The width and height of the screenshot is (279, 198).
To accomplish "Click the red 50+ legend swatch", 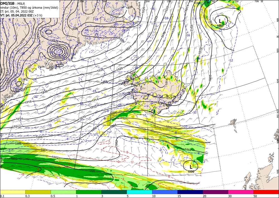I will 266,192.
